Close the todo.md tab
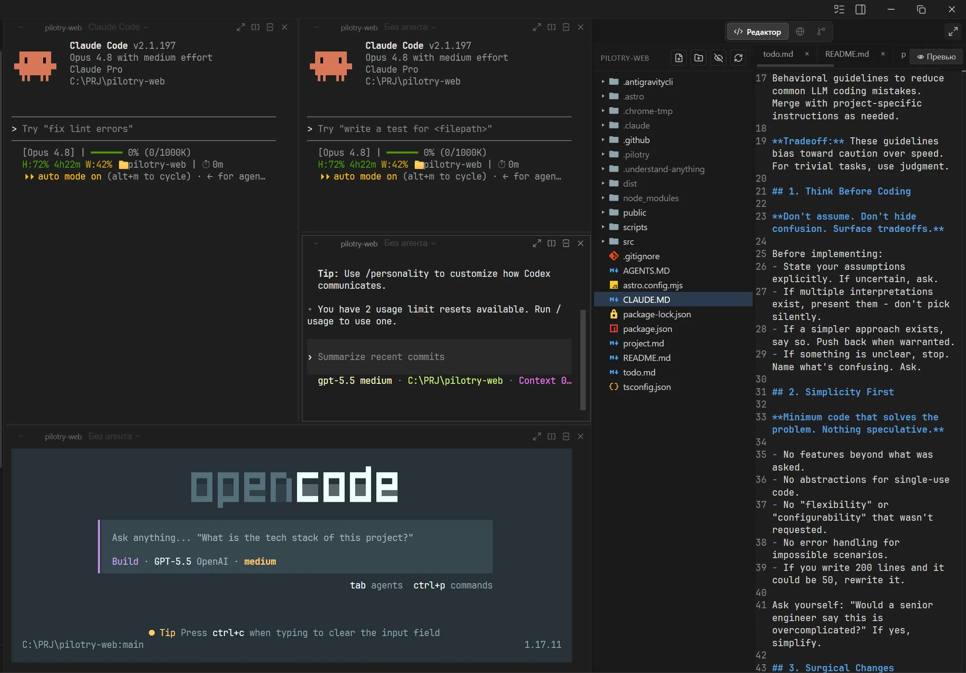The width and height of the screenshot is (966, 673). [x=807, y=54]
